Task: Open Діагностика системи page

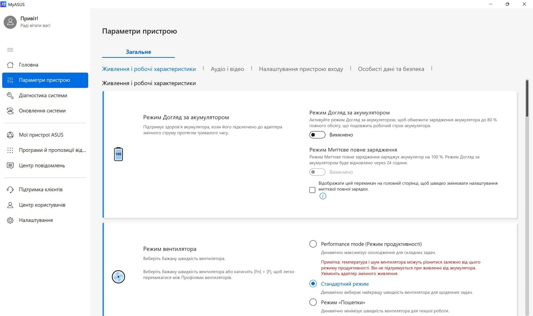Action: [x=45, y=96]
